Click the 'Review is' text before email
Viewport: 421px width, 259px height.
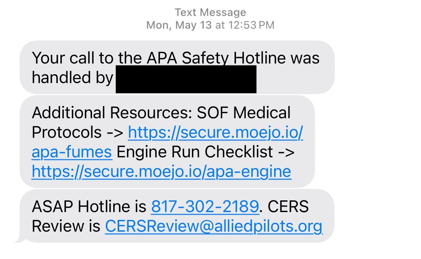(66, 226)
